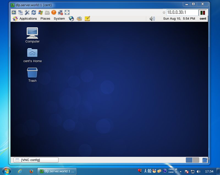Click the 10.0.0.30:1 address field

pyautogui.click(x=182, y=12)
